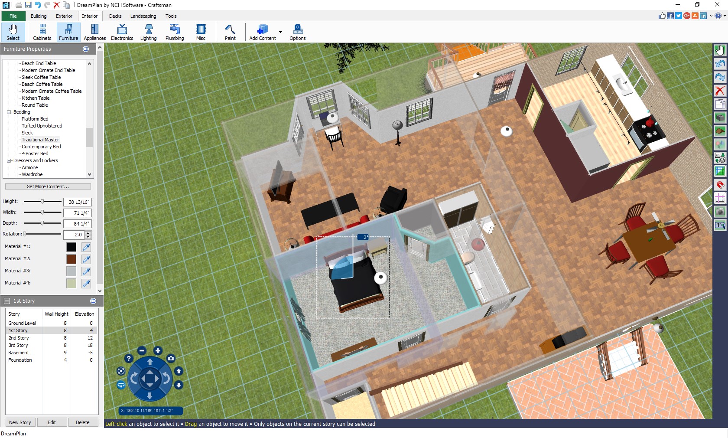
Task: Click the Undo icon in the right toolbar
Action: 720,64
